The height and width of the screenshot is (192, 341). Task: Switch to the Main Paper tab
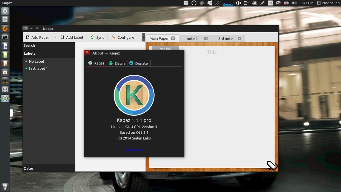[159, 38]
